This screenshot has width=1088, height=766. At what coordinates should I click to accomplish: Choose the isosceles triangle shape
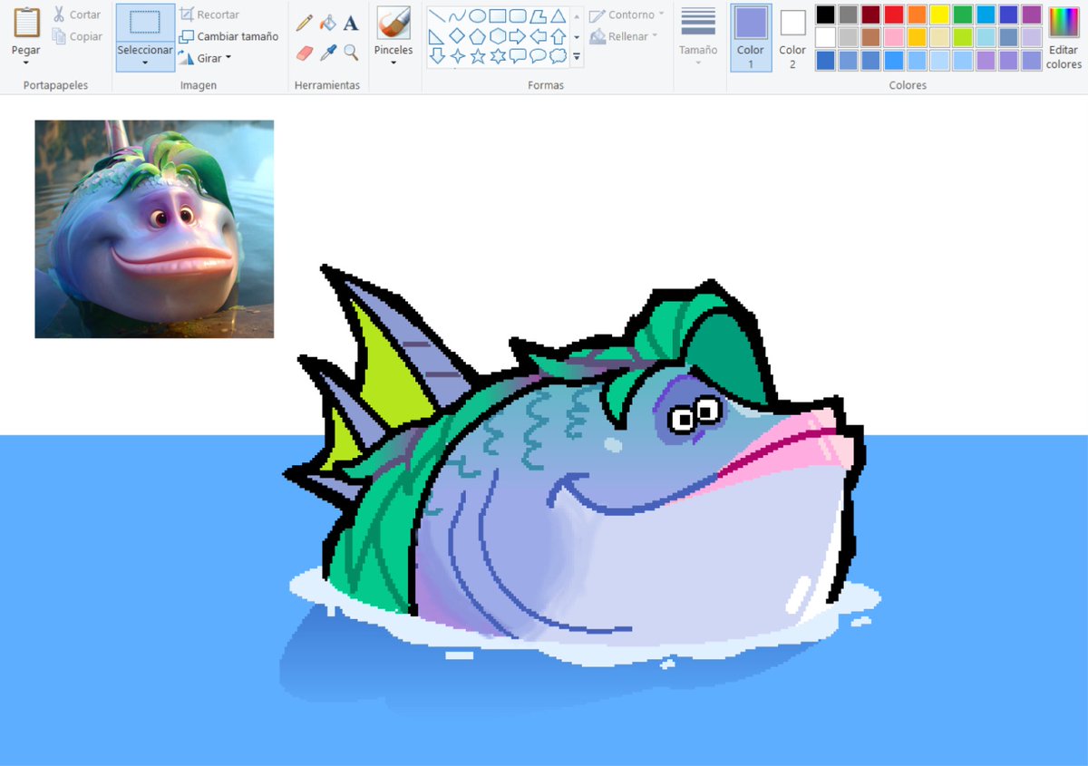coord(559,15)
